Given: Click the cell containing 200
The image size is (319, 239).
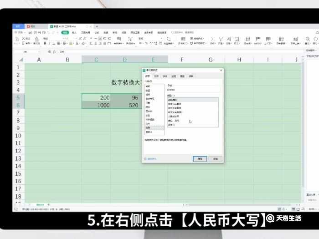Looking at the screenshot, I should point(96,97).
